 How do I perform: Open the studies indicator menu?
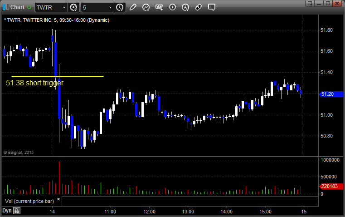pyautogui.click(x=146, y=7)
